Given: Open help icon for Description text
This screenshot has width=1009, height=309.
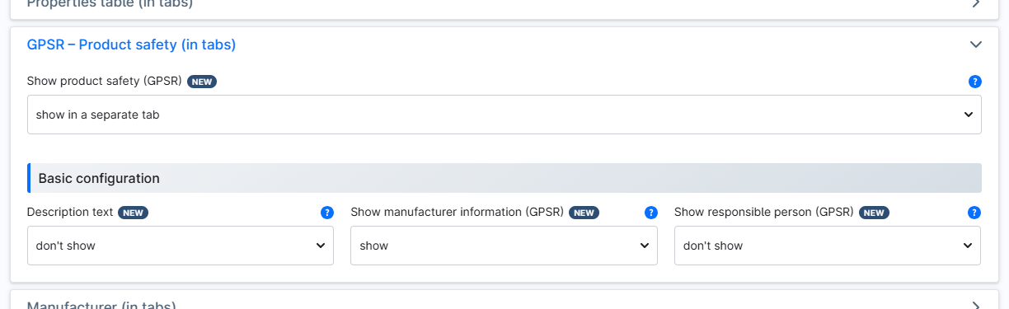Looking at the screenshot, I should tap(327, 213).
